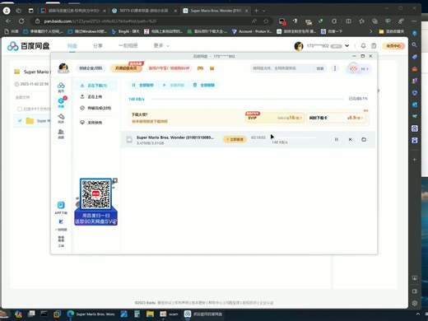The image size is (428, 321).
Task: Expand the bookmarks overflow chevron
Action: pos(371,31)
